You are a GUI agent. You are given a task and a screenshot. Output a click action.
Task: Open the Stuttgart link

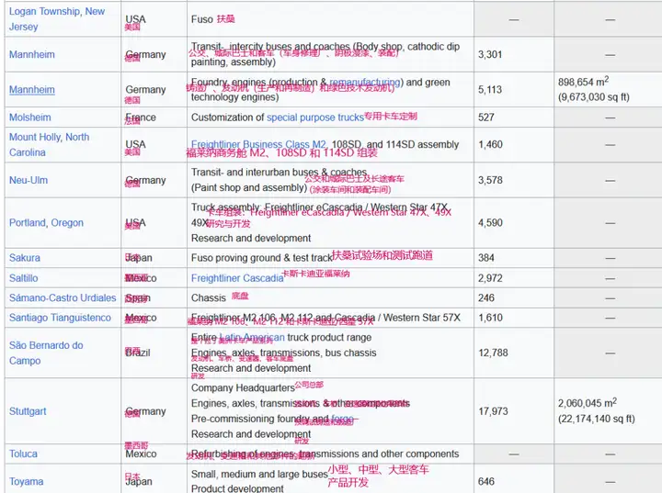pyautogui.click(x=28, y=411)
